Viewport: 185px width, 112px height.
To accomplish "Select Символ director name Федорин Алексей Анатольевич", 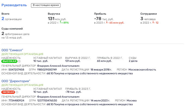I will [58, 66].
